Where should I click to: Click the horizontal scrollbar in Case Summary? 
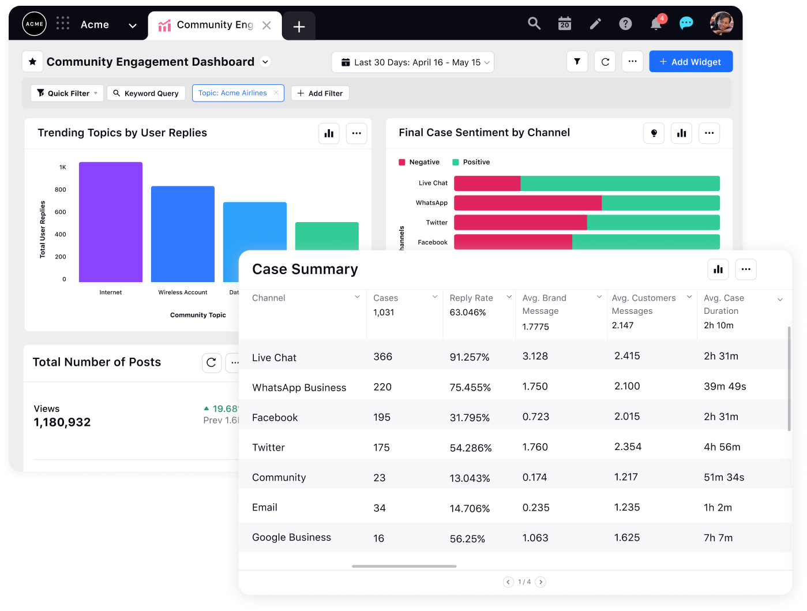404,566
